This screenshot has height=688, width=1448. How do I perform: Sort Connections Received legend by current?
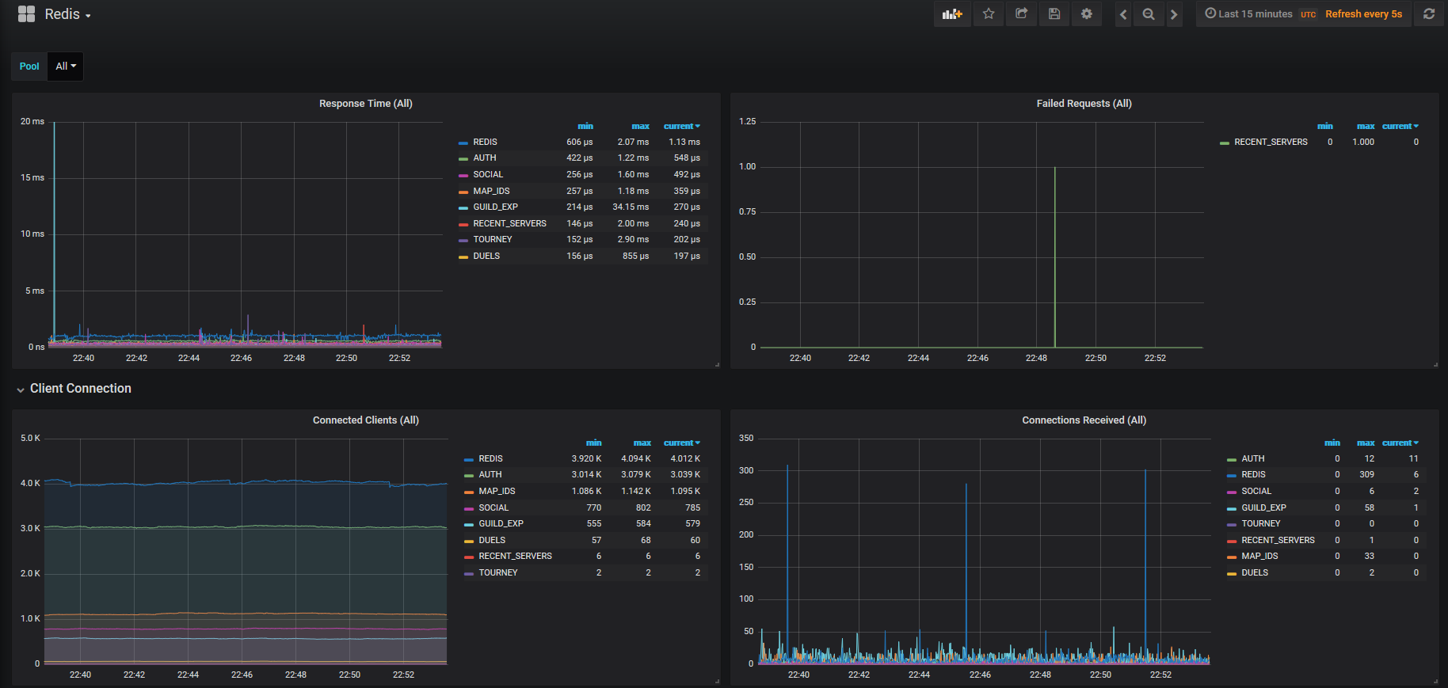click(1400, 443)
